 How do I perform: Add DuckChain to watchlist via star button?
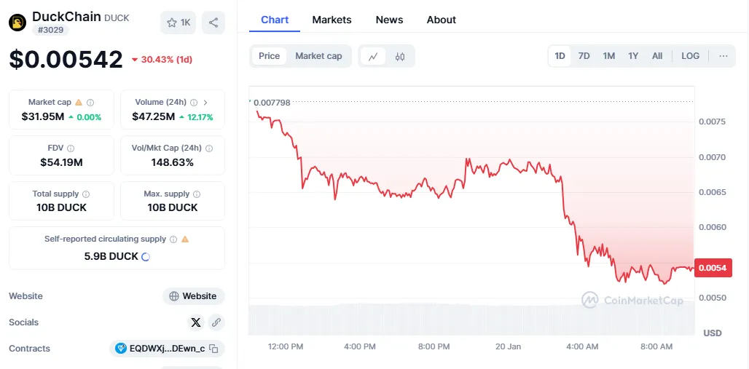tap(179, 23)
